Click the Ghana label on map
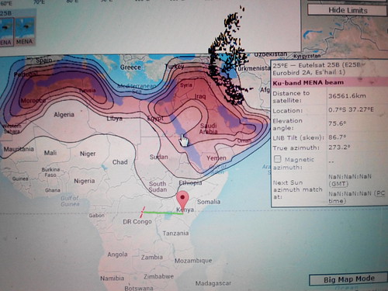The width and height of the screenshot is (388, 291). 53,190
